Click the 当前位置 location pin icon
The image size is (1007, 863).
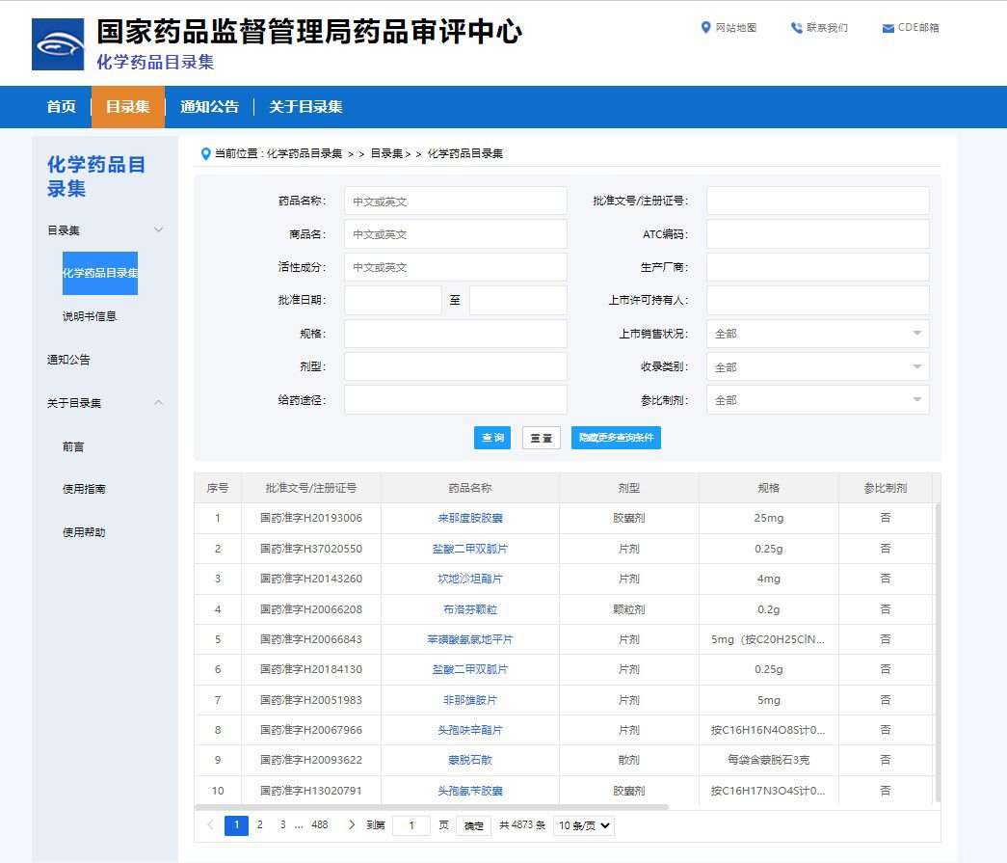click(205, 154)
